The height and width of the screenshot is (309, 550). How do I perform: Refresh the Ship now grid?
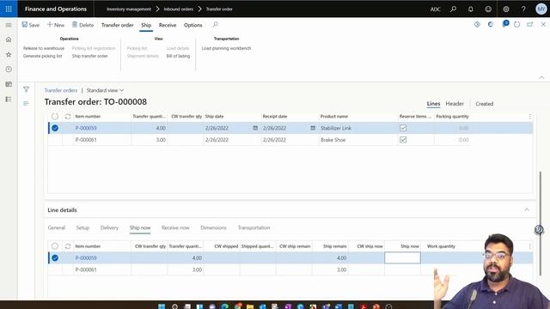68,246
